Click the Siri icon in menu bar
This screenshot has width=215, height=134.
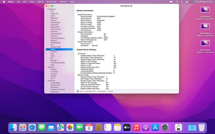tap(192, 2)
